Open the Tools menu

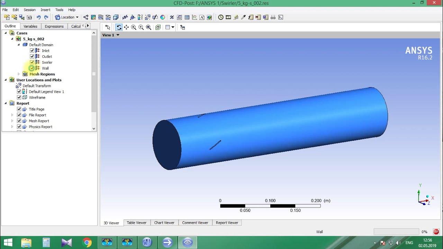pos(59,10)
